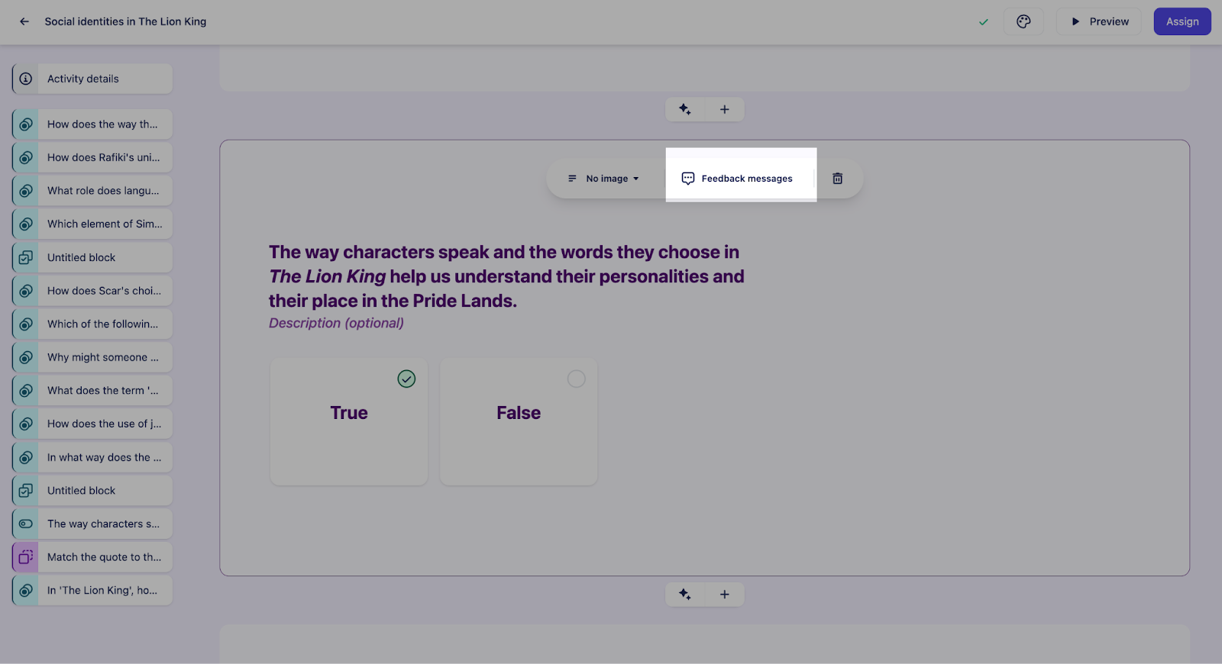1222x664 pixels.
Task: Delete block with trash icon
Action: click(x=838, y=179)
